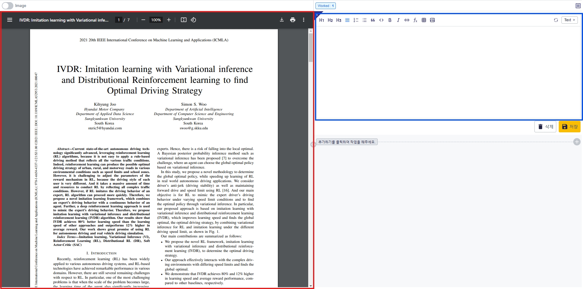
Task: Zoom in on the PDF
Action: pos(169,20)
